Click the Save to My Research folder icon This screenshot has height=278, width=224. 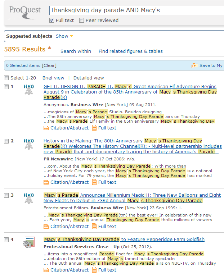[194, 65]
